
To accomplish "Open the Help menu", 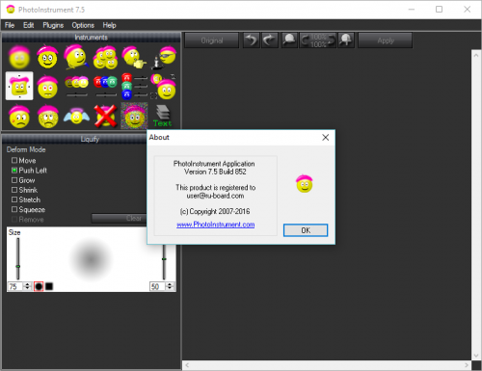I will point(109,25).
